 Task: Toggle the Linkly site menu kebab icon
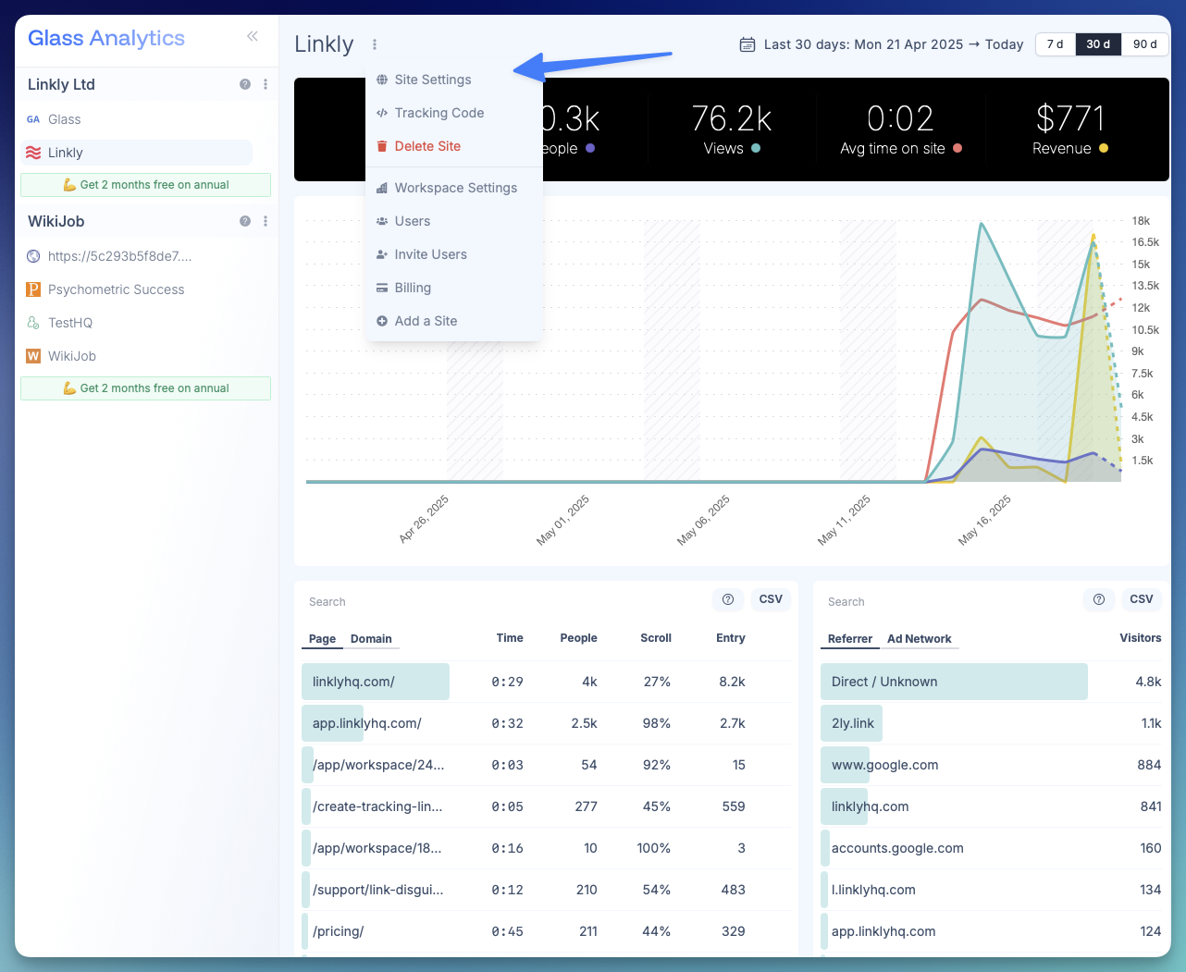coord(375,44)
